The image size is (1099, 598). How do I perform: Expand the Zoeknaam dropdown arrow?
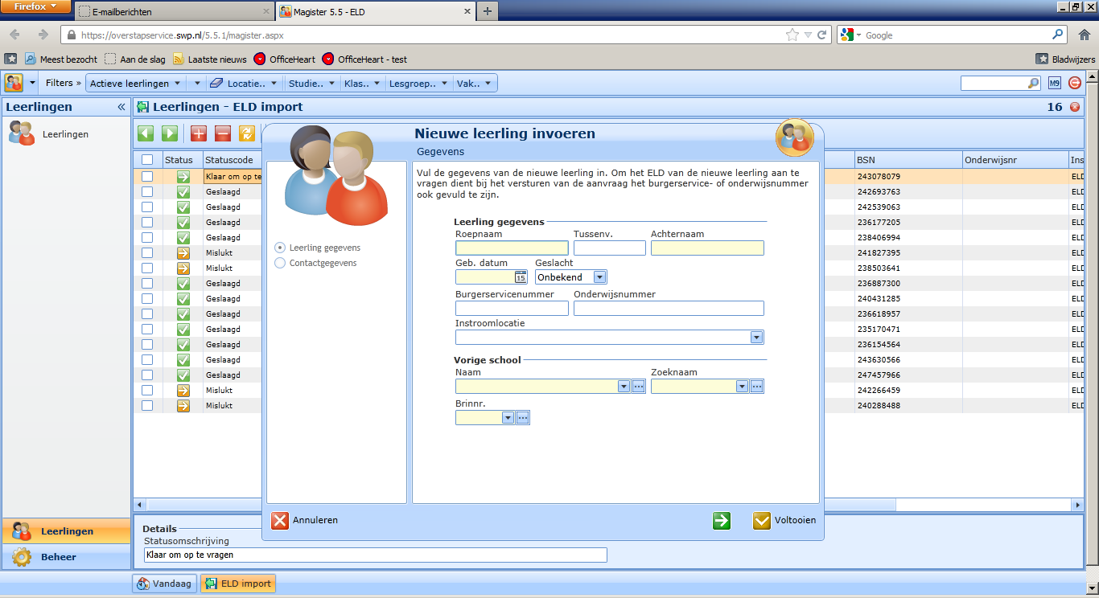tap(743, 387)
